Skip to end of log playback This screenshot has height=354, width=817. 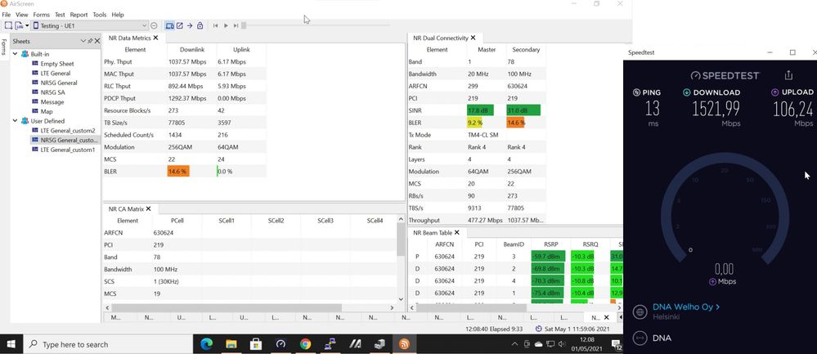(236, 25)
